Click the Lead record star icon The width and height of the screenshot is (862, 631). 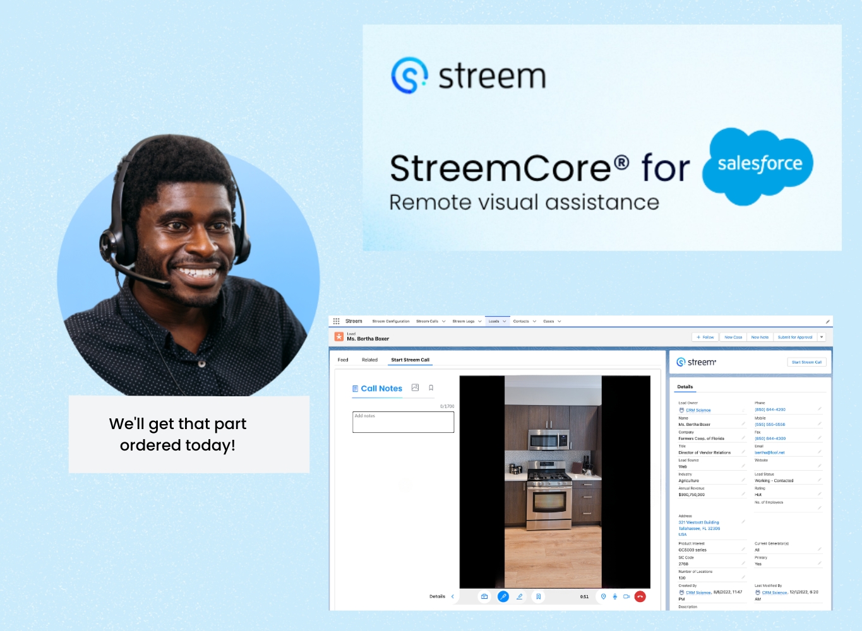[339, 337]
